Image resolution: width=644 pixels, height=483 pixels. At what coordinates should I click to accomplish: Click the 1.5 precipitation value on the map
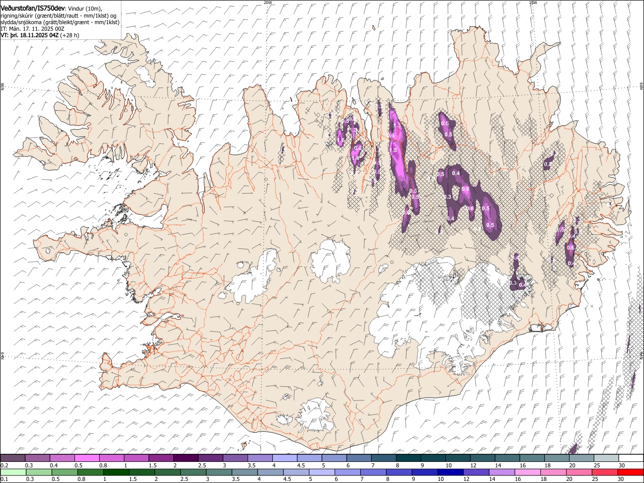[x=393, y=150]
